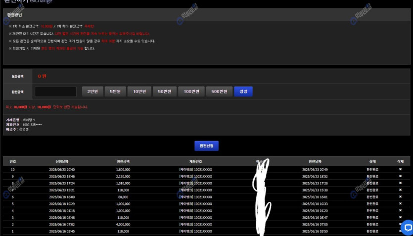
Task: Open the live chat support bubble
Action: tap(407, 227)
